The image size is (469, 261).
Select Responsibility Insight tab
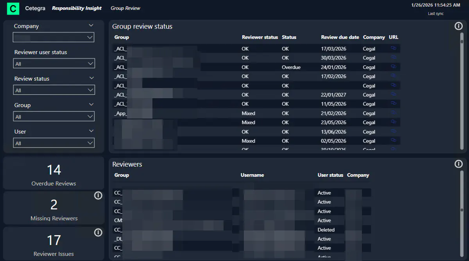77,8
